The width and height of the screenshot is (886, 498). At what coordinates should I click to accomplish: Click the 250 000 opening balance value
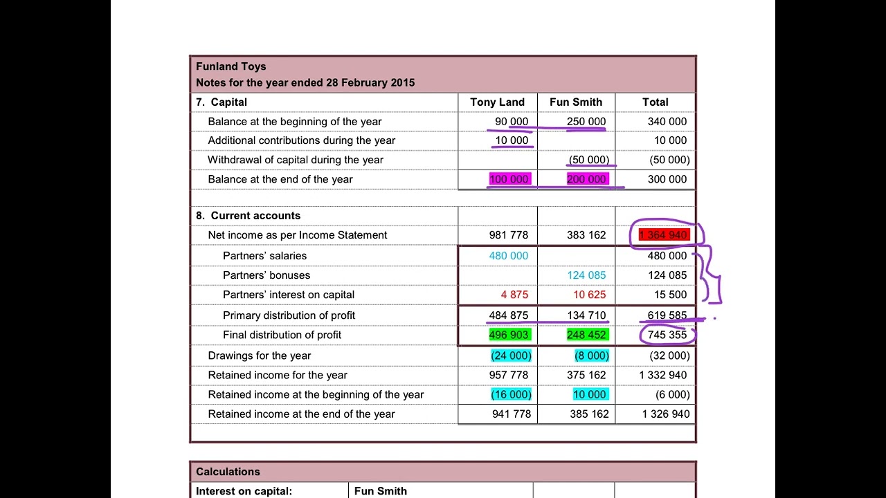586,121
